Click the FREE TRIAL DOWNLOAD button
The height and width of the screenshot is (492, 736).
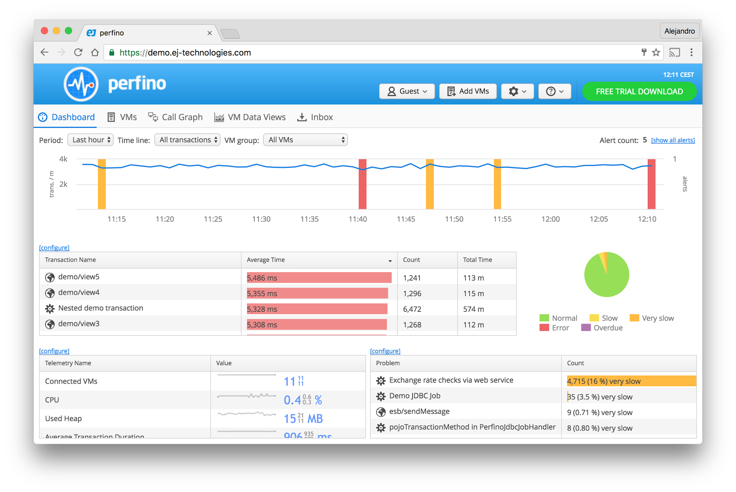639,92
